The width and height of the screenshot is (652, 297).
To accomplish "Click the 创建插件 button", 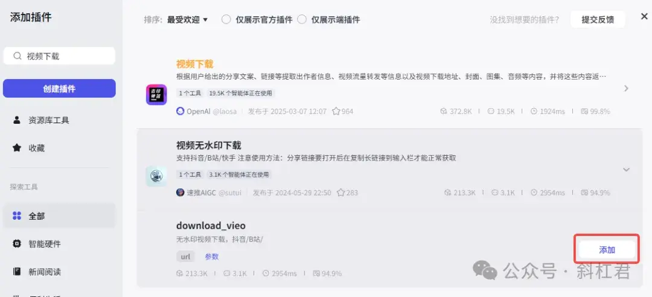I will pyautogui.click(x=59, y=89).
